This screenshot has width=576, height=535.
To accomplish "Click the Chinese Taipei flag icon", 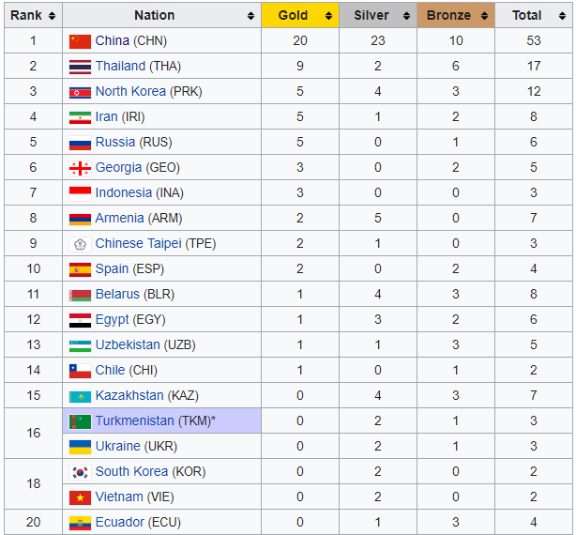I will coord(80,244).
